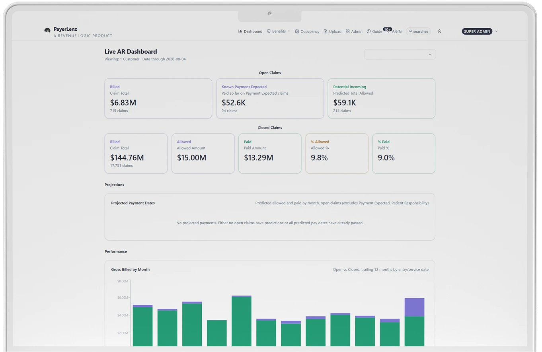Select the open claims Billed $6.83M card
The width and height of the screenshot is (542, 352).
coord(158,98)
